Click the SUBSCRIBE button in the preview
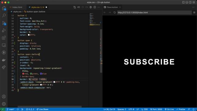The image size is (197, 111). (x=149, y=62)
